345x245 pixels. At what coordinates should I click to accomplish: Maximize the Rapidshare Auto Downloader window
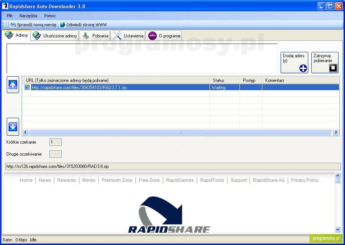coord(330,6)
